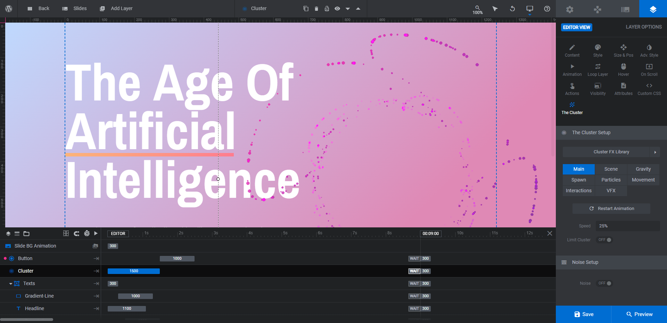Open the general settings gear tab
The width and height of the screenshot is (667, 323).
pos(570,9)
